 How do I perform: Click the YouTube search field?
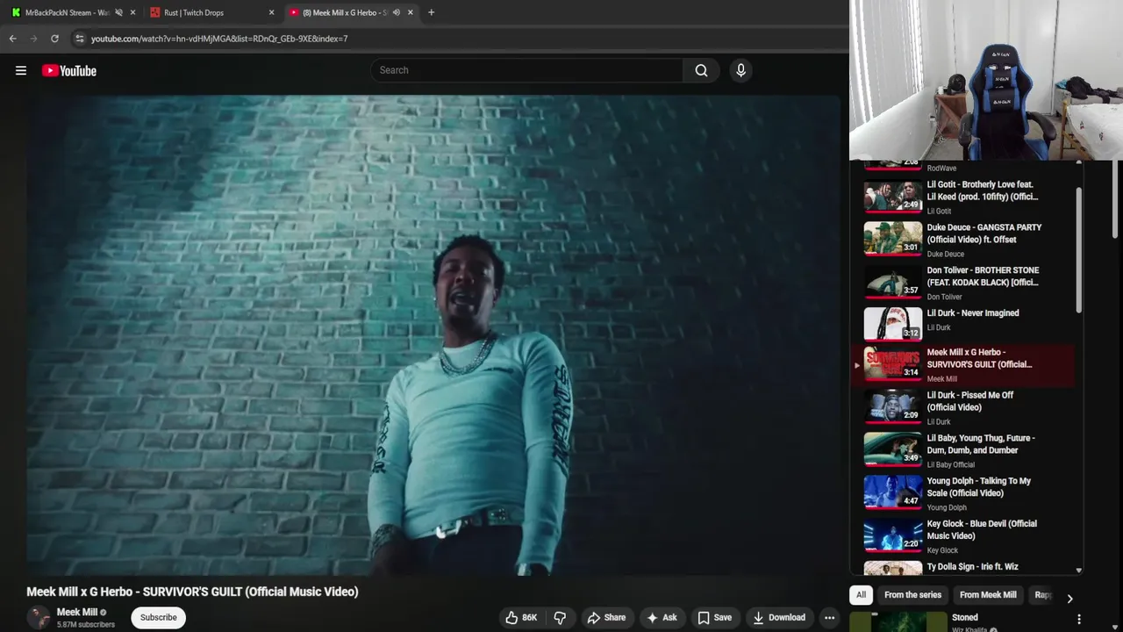(x=526, y=70)
